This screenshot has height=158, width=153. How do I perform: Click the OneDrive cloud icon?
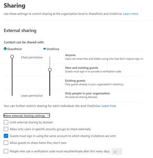[45, 49]
